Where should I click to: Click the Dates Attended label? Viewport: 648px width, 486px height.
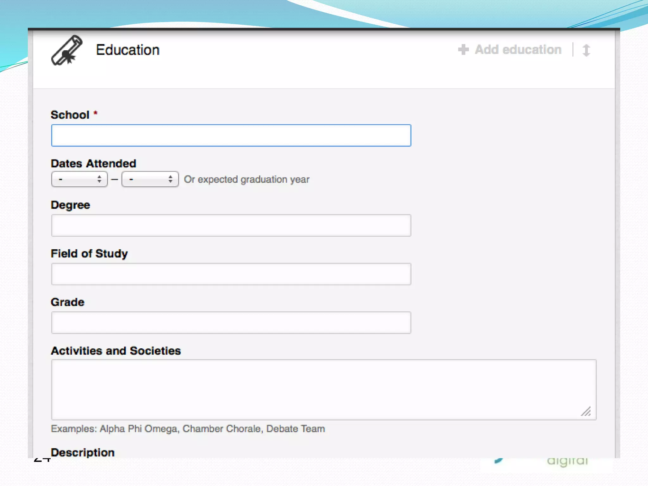pyautogui.click(x=94, y=164)
